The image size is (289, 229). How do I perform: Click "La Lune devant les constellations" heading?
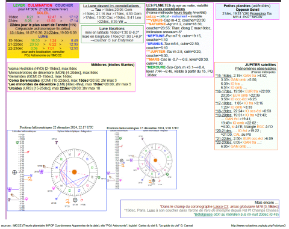111,6
